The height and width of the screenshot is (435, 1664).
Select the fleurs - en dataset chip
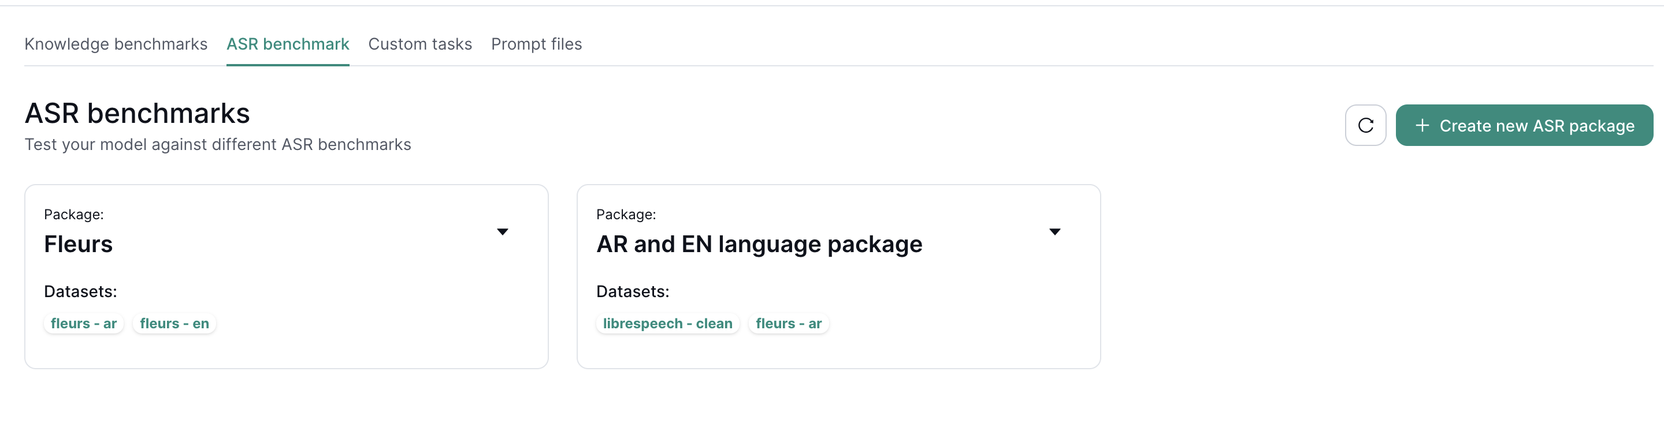click(x=174, y=323)
